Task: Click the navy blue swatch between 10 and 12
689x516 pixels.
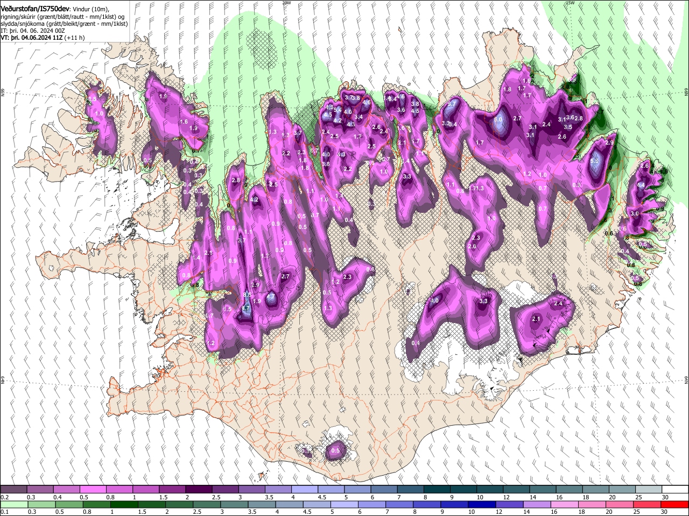Action: coord(482,504)
